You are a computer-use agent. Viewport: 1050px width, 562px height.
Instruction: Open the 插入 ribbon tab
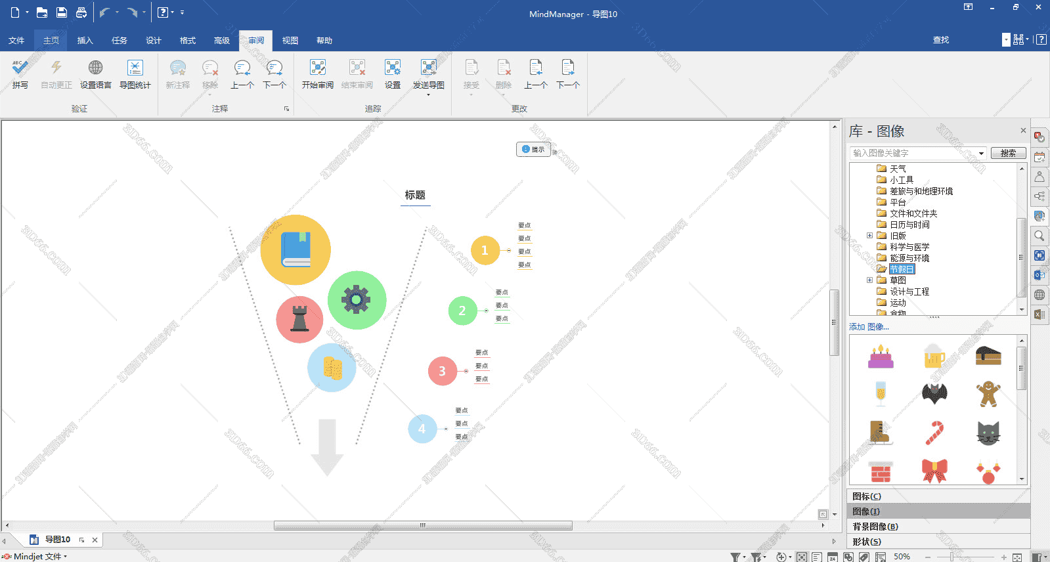coord(85,41)
